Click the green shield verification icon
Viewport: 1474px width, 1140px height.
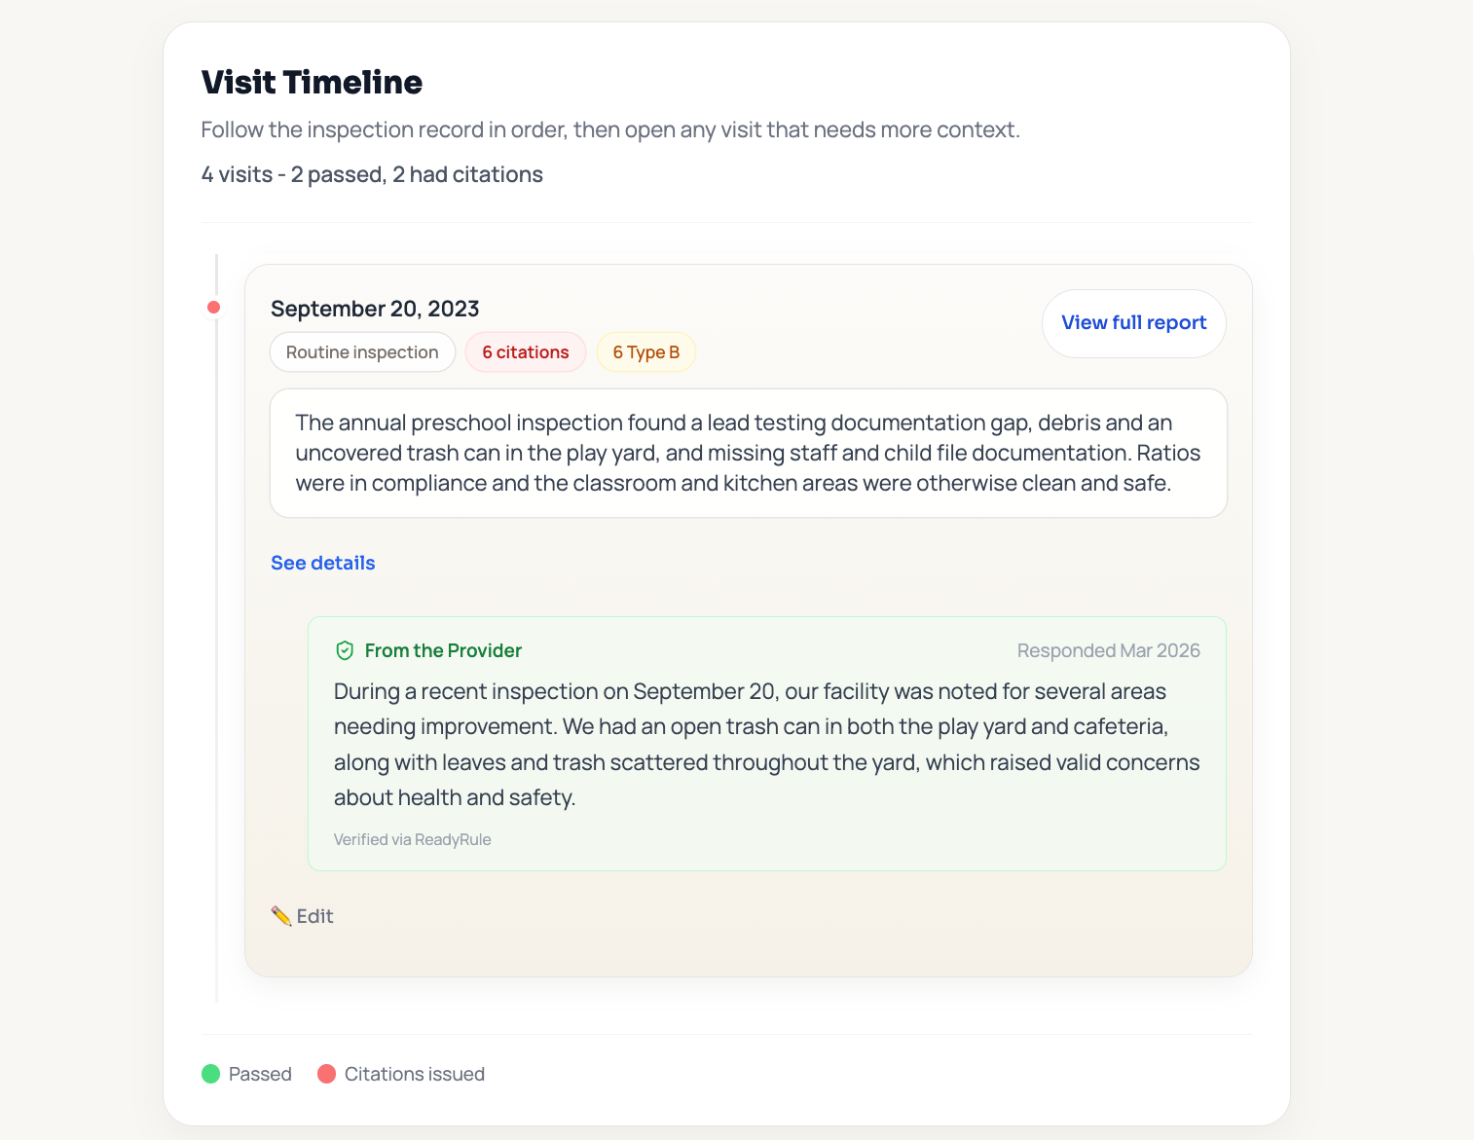tap(344, 649)
